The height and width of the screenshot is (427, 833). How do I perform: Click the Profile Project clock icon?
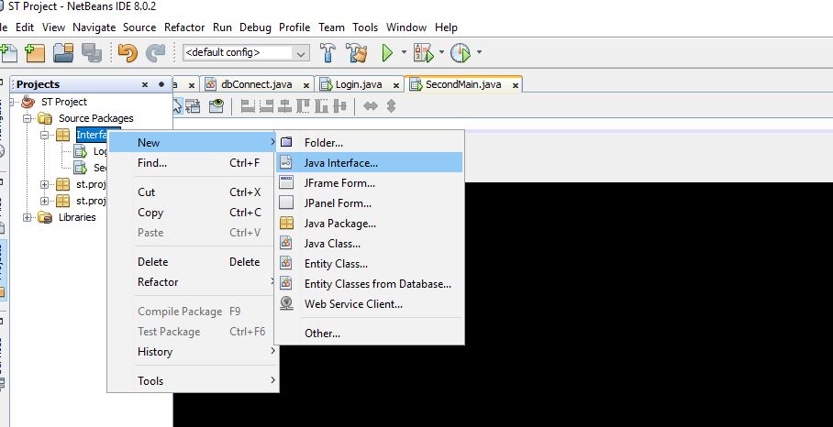click(460, 52)
